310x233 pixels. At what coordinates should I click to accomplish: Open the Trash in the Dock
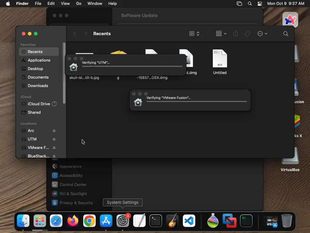(287, 221)
